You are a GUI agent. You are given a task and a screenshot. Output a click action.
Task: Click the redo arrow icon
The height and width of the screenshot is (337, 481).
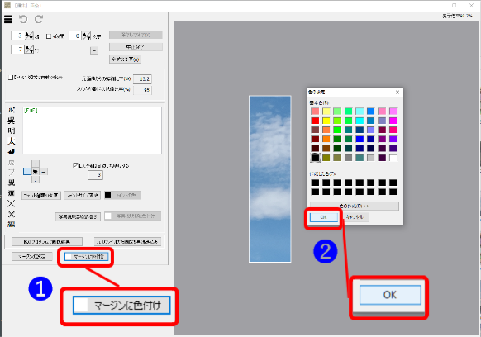click(x=39, y=19)
